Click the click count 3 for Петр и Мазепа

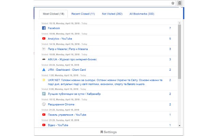[x=170, y=49]
